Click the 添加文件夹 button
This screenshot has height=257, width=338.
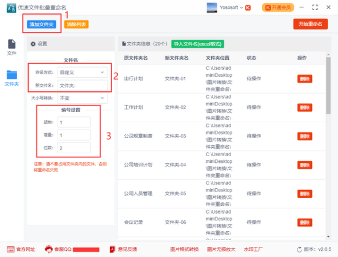point(41,24)
